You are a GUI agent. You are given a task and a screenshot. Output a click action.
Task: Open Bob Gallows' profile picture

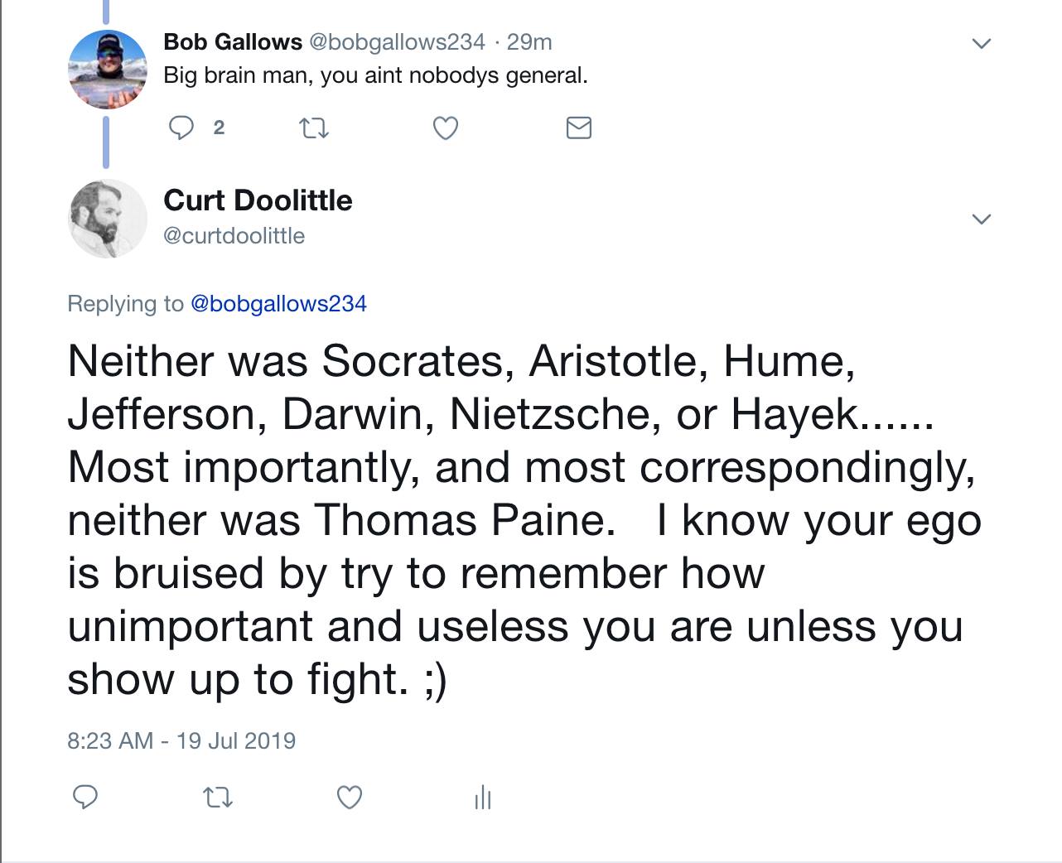pyautogui.click(x=107, y=70)
